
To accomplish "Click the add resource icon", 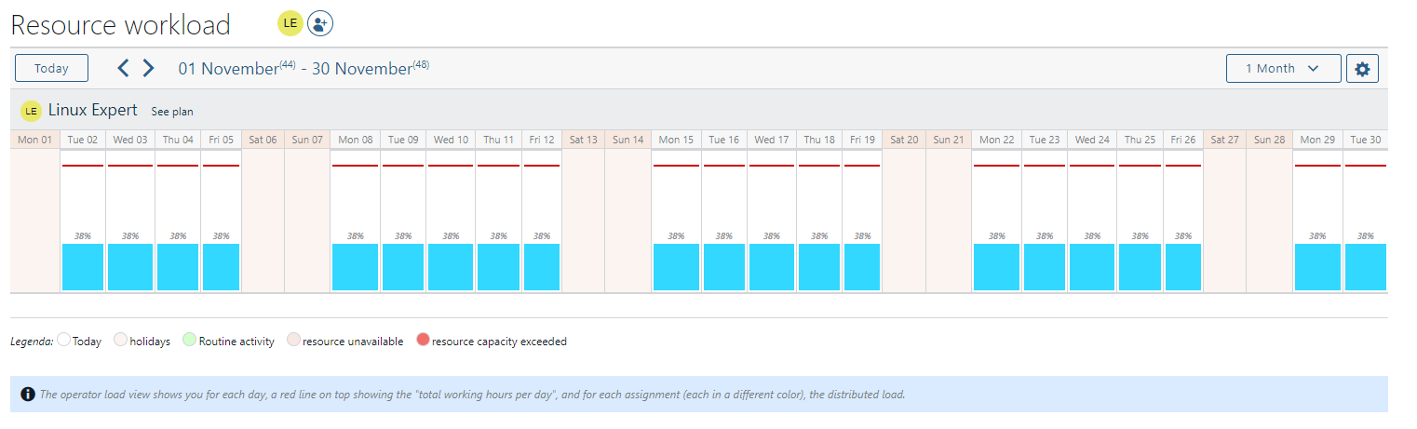I will click(x=320, y=24).
